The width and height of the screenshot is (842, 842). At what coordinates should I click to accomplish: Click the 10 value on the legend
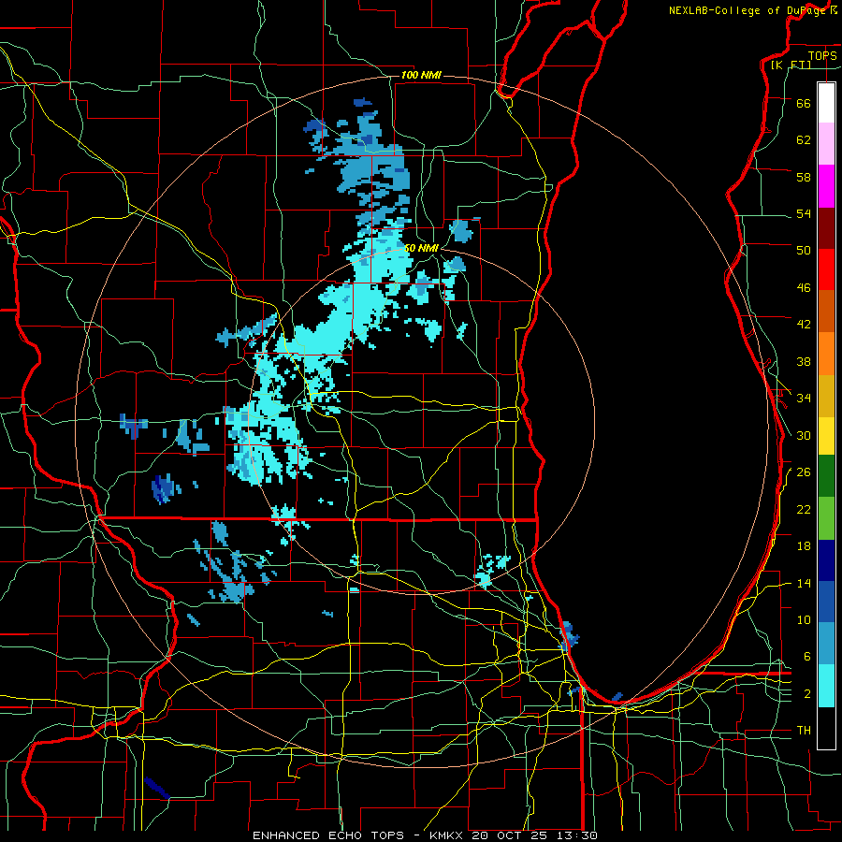(x=804, y=620)
